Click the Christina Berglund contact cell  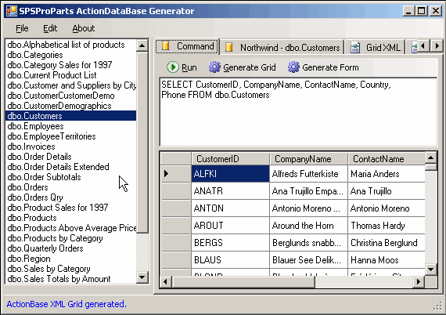pyautogui.click(x=387, y=243)
